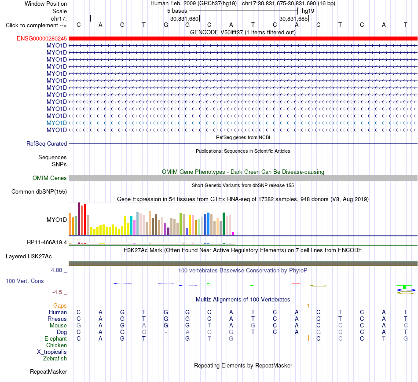Select the MYO1D label beside GTEx bar chart

point(56,220)
